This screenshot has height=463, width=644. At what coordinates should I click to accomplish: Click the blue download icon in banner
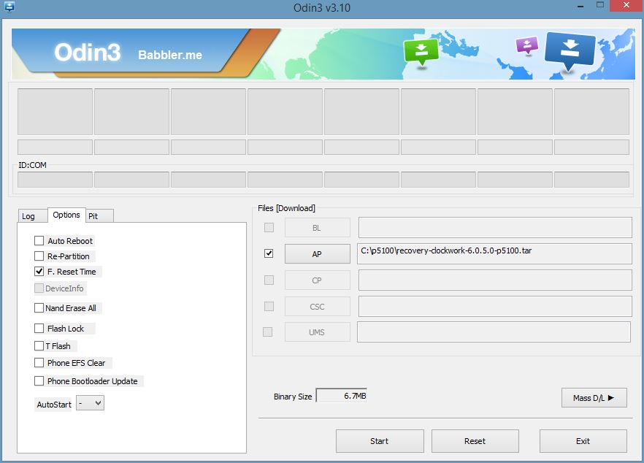coord(570,51)
